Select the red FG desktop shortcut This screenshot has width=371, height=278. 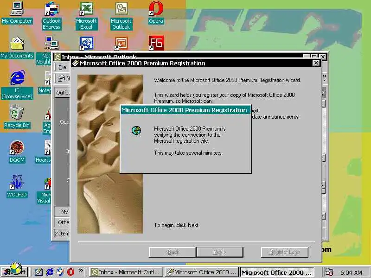tap(156, 43)
